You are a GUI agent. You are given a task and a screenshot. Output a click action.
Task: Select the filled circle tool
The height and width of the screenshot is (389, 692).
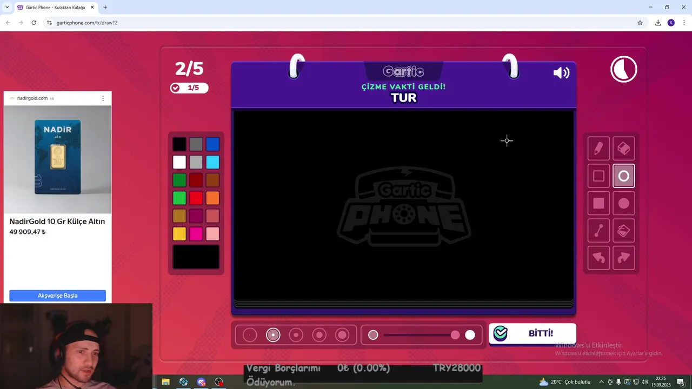[624, 203]
